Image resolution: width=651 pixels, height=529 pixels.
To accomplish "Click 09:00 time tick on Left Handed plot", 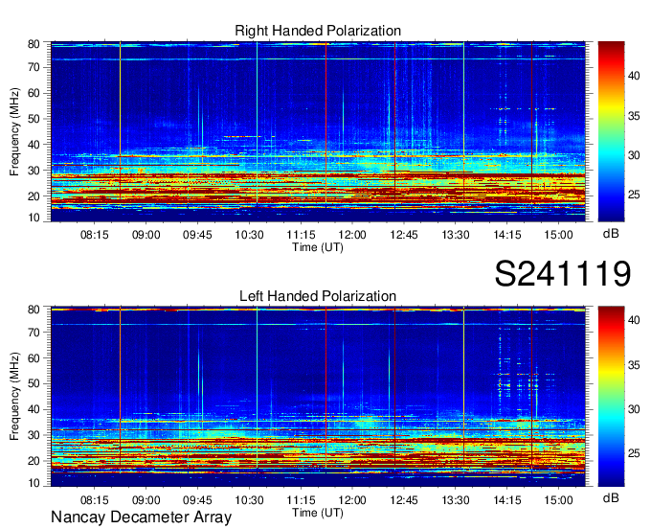I will point(146,500).
